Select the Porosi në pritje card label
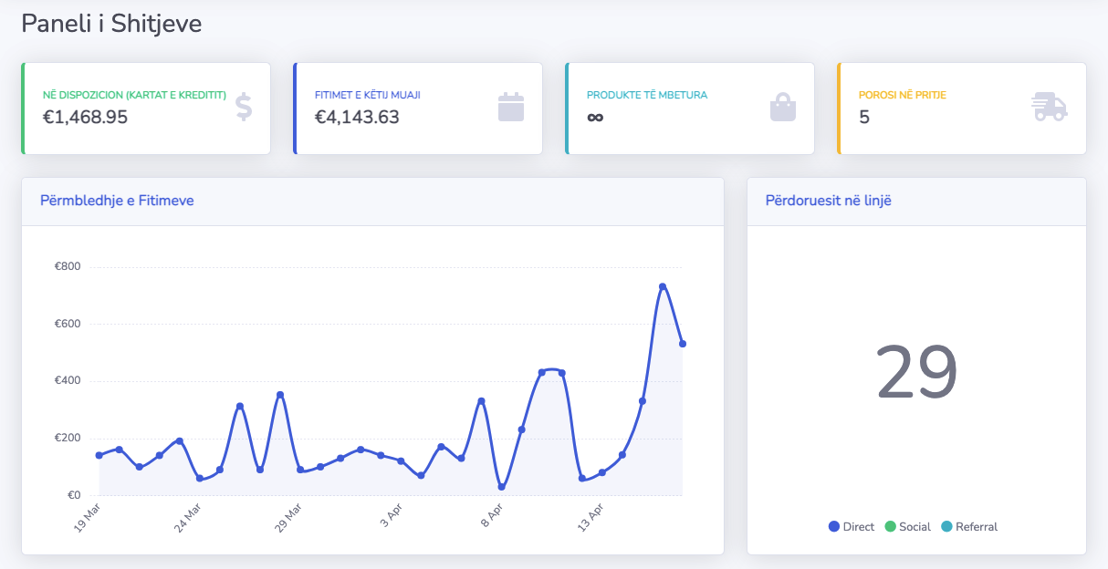Image resolution: width=1108 pixels, height=569 pixels. coord(896,95)
